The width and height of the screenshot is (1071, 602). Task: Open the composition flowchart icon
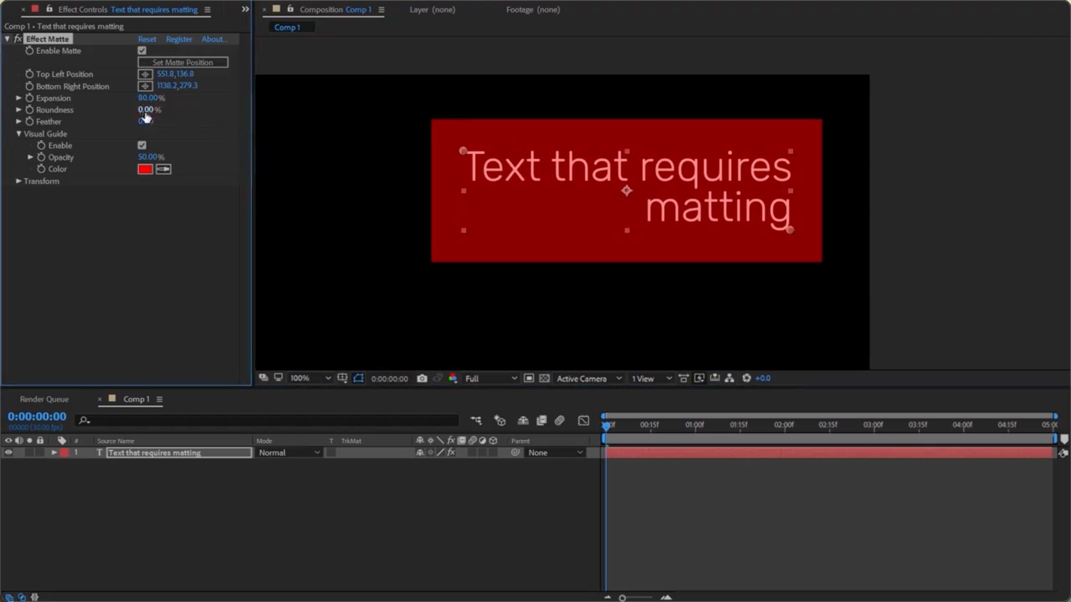[x=729, y=378]
